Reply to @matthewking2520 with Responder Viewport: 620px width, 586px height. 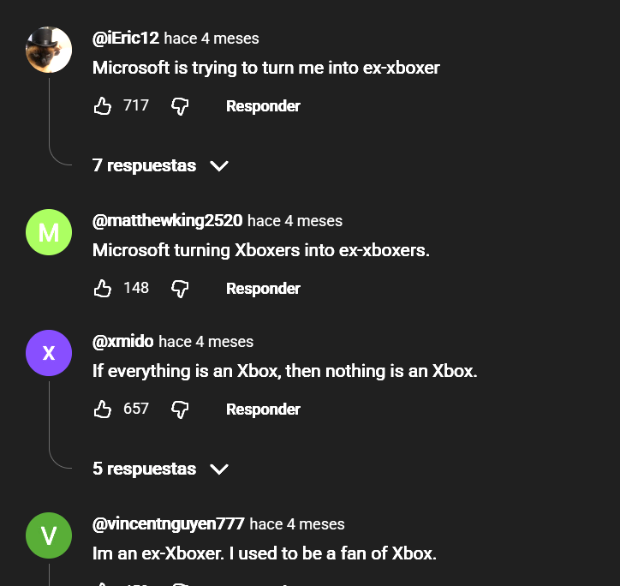263,289
